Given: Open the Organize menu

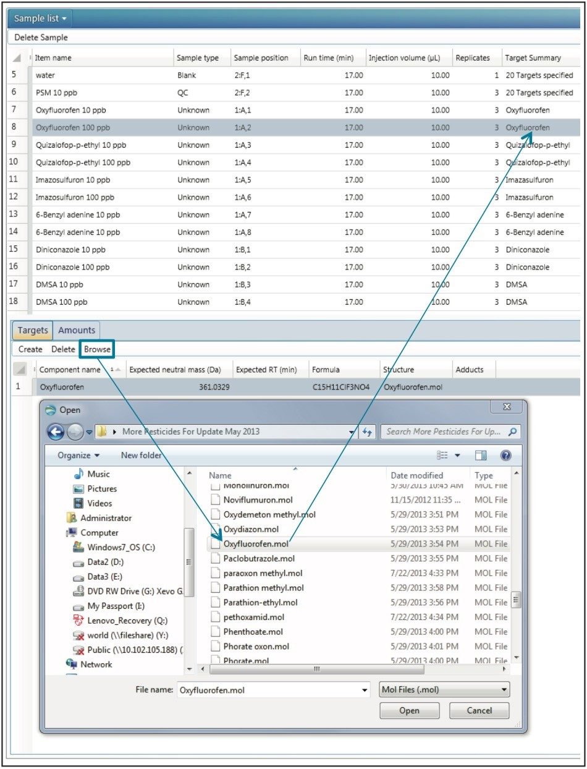Looking at the screenshot, I should tap(78, 456).
